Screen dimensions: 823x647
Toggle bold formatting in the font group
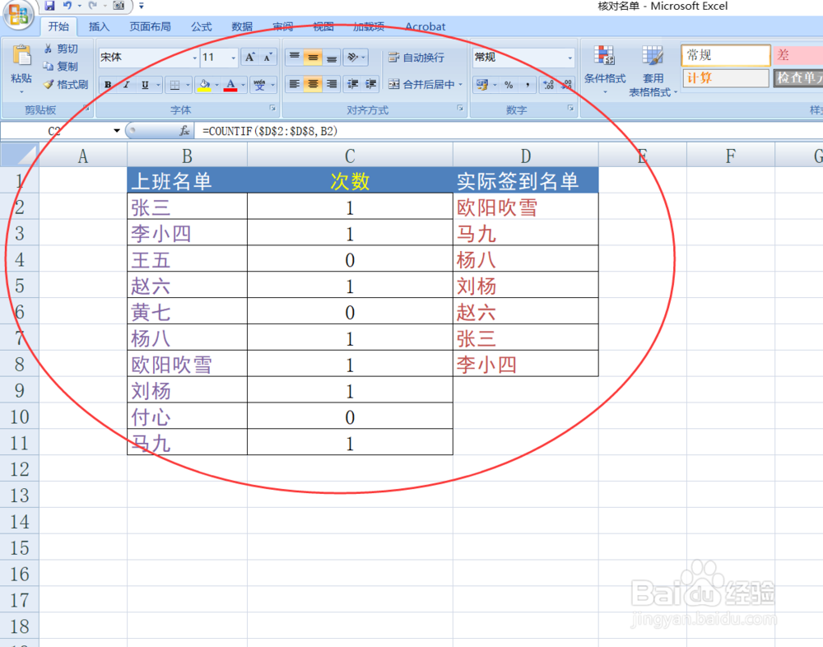pyautogui.click(x=108, y=84)
